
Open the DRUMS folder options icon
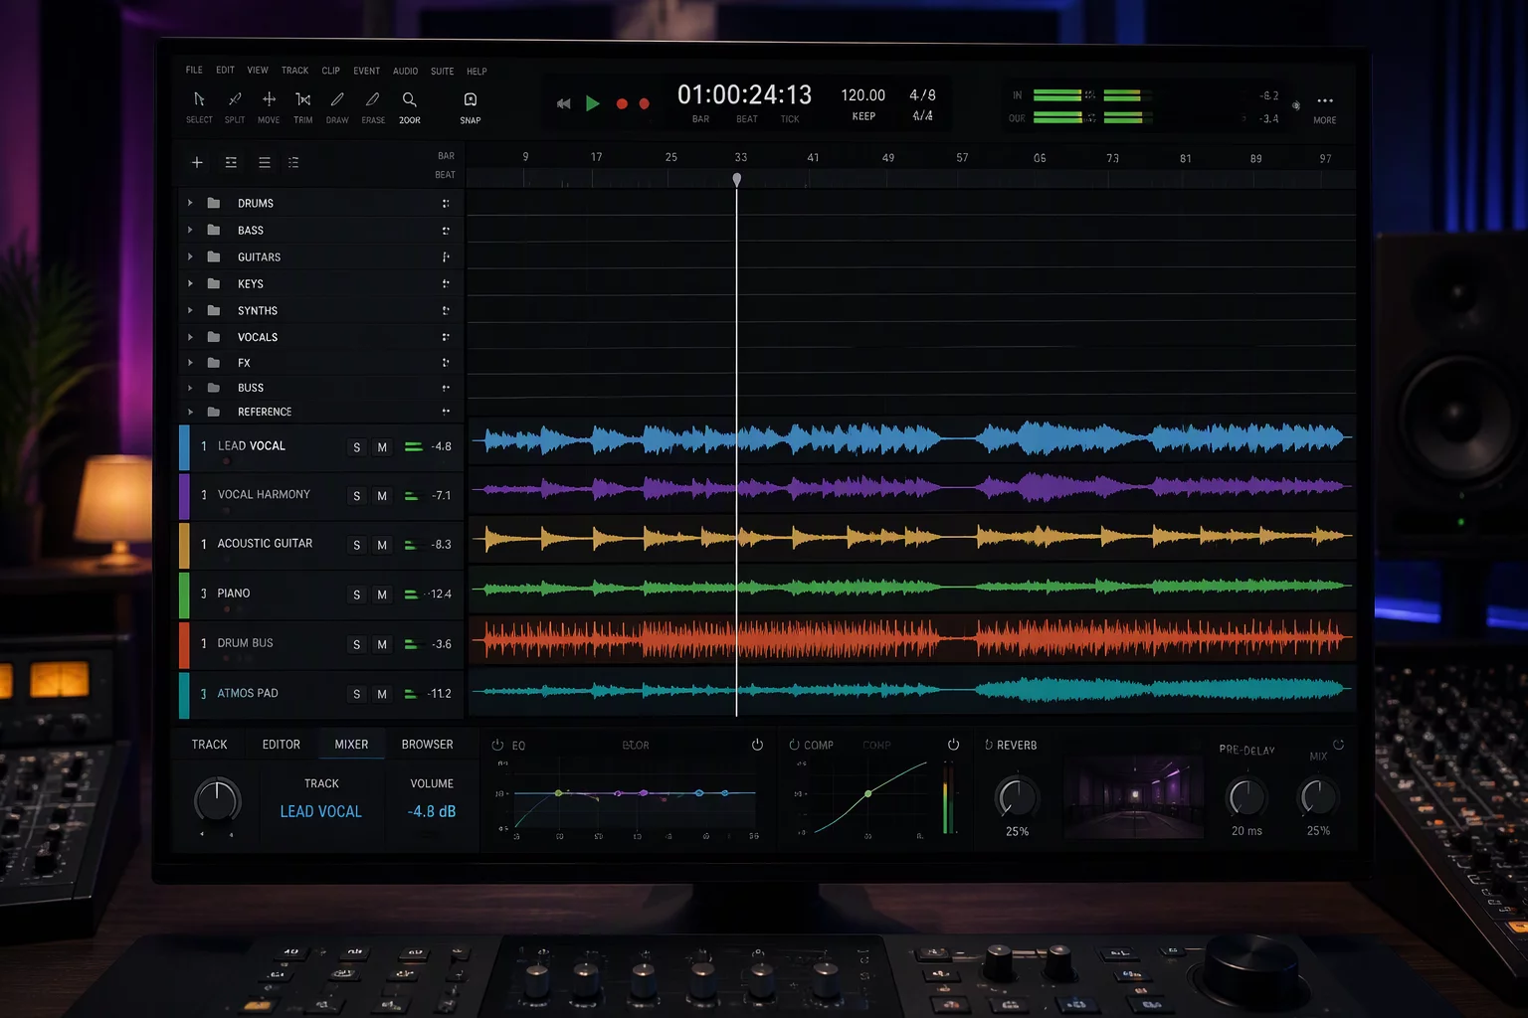[446, 203]
